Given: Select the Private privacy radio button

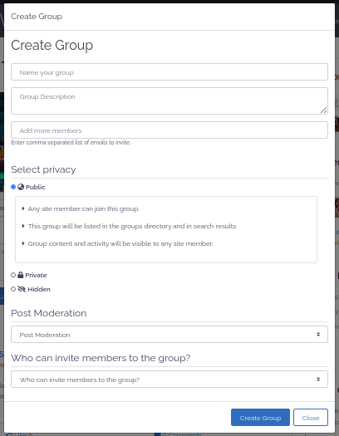Looking at the screenshot, I should point(13,275).
